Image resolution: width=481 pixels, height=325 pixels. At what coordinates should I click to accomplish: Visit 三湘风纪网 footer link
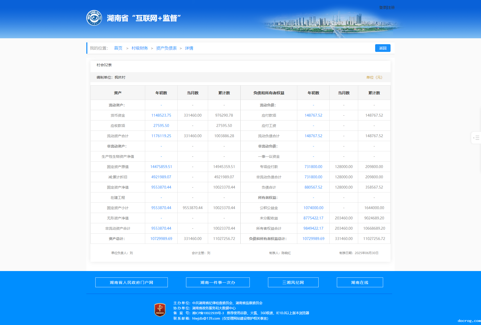coord(293,282)
